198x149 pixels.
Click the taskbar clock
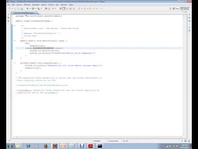185,146
